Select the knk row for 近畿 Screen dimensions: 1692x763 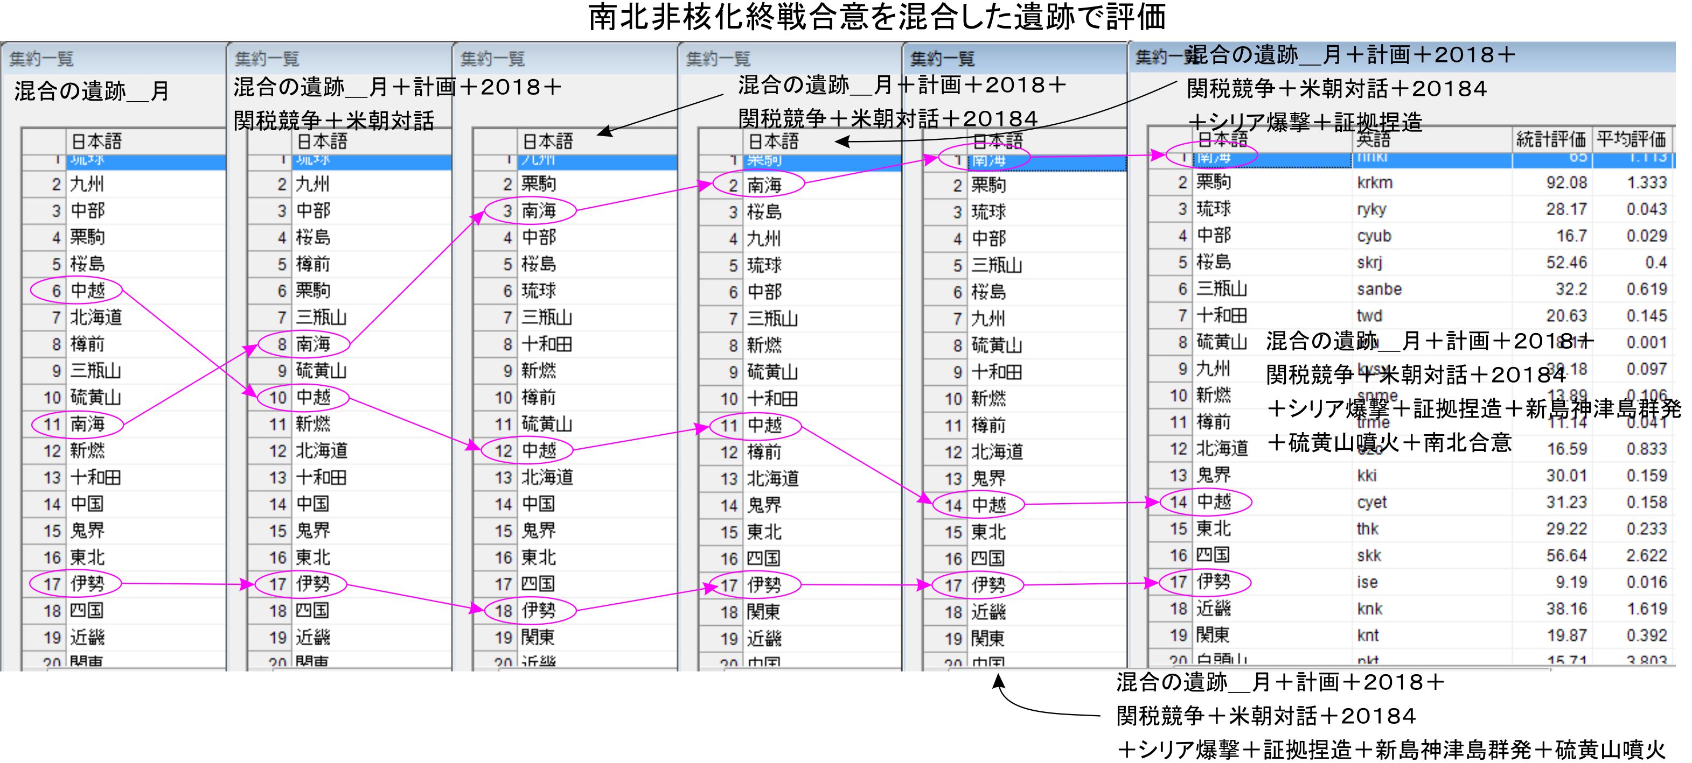(x=1369, y=609)
